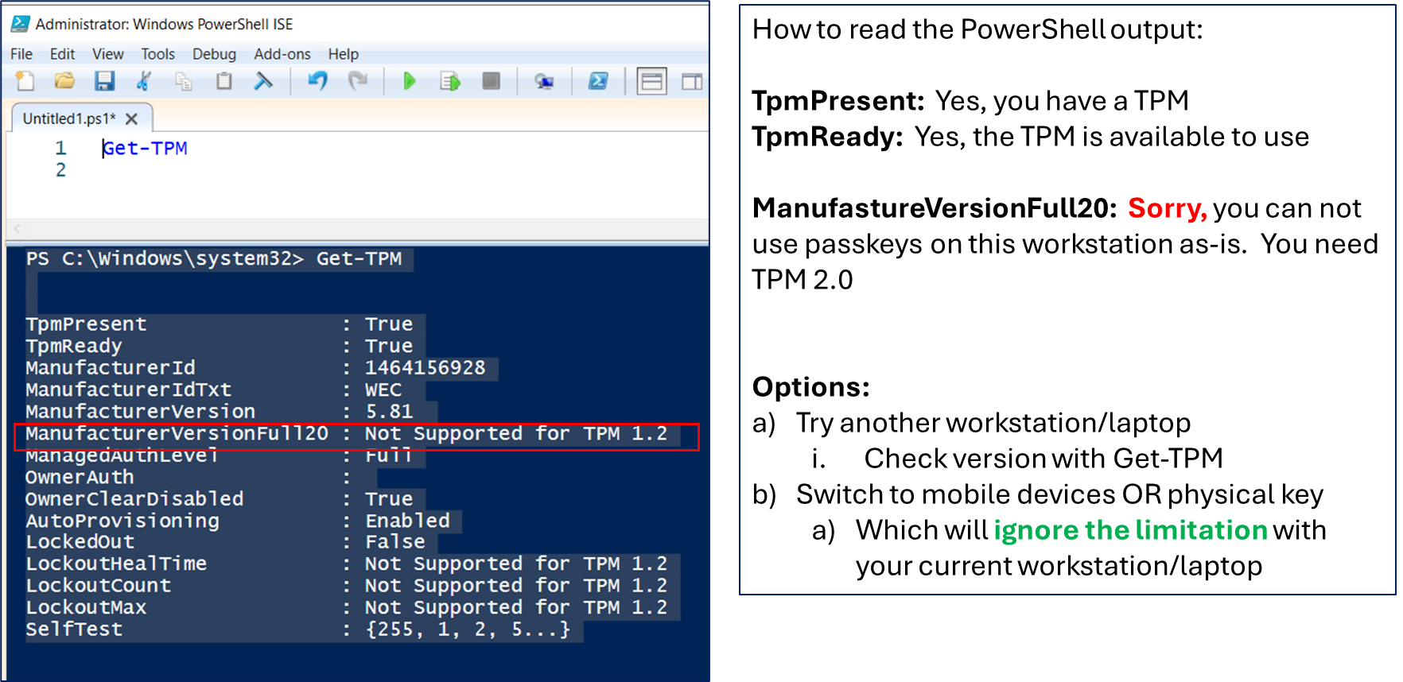Run selection using the toolbar icon
The height and width of the screenshot is (682, 1403).
[x=450, y=81]
